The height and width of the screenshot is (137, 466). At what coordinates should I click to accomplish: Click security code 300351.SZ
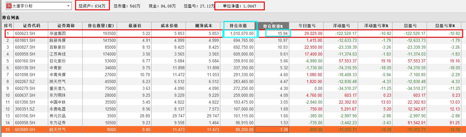pos(25,109)
